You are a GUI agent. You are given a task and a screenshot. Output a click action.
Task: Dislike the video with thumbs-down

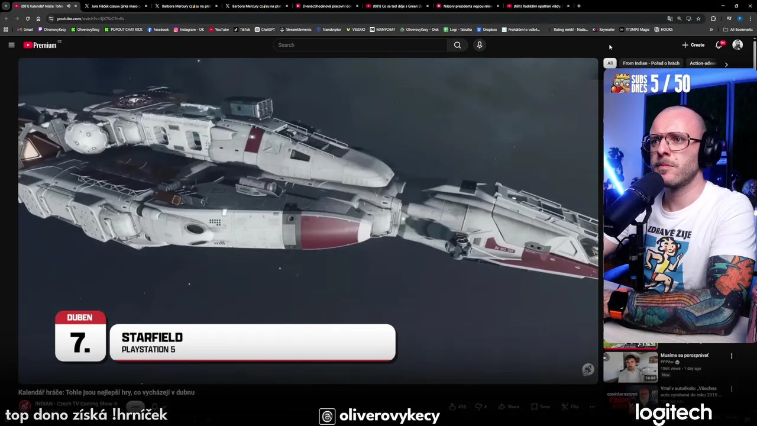[x=481, y=406]
